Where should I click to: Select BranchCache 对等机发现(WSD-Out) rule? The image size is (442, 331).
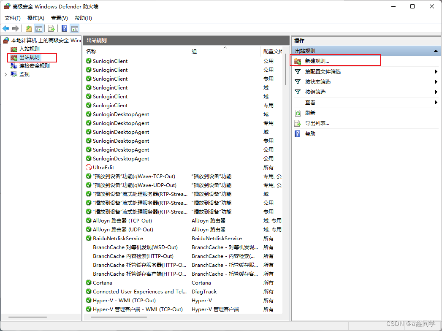point(136,247)
